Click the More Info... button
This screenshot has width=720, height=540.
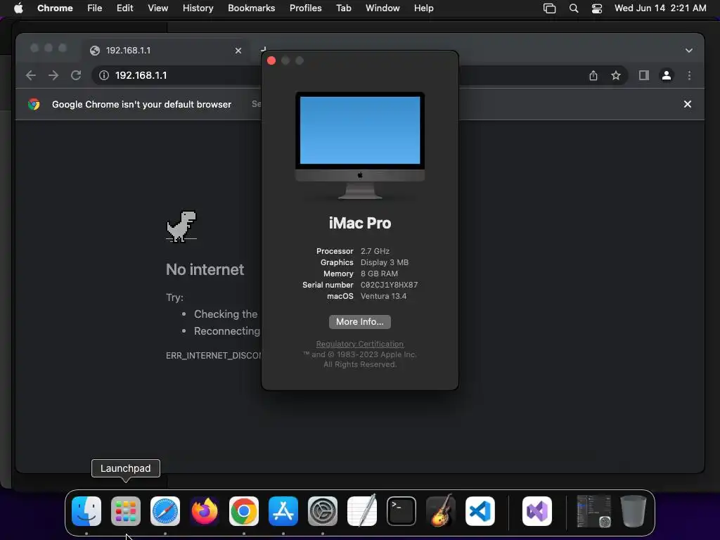[359, 322]
